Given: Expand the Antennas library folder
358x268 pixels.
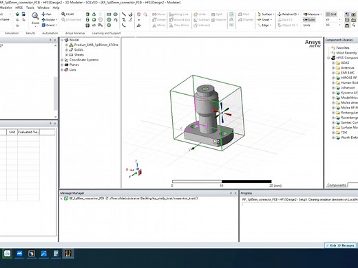Looking at the screenshot, I should [x=333, y=68].
